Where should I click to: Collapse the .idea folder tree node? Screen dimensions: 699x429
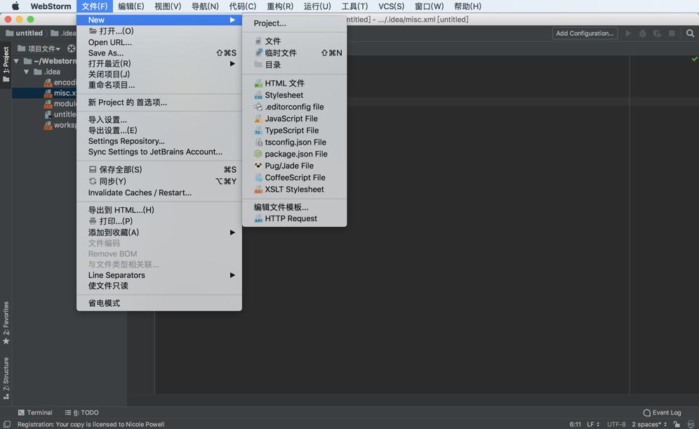(x=26, y=72)
